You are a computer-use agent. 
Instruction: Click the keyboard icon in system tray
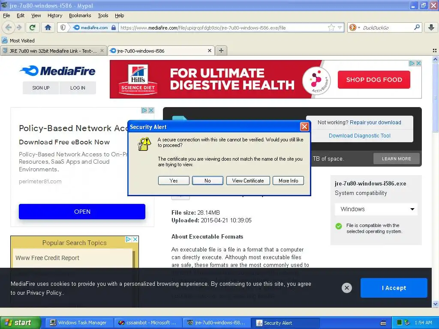383,323
